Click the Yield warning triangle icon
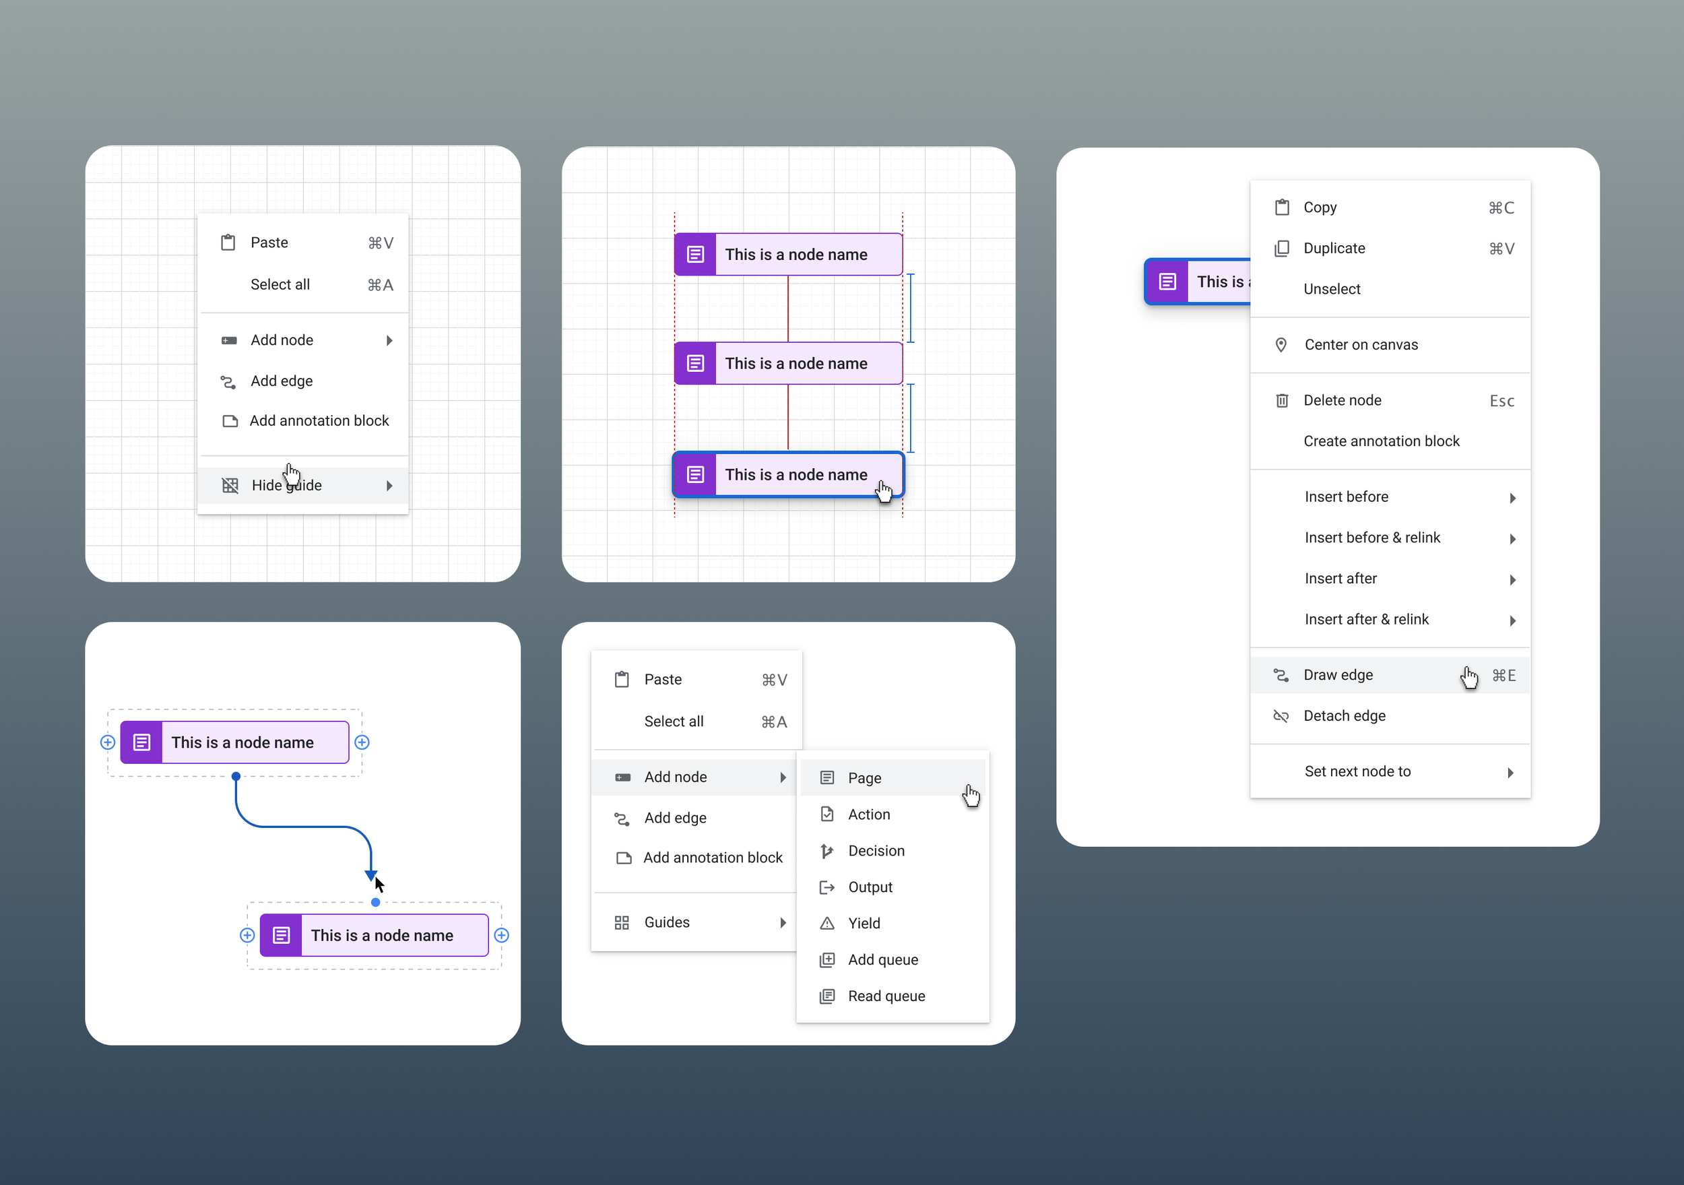The image size is (1684, 1185). (x=827, y=924)
